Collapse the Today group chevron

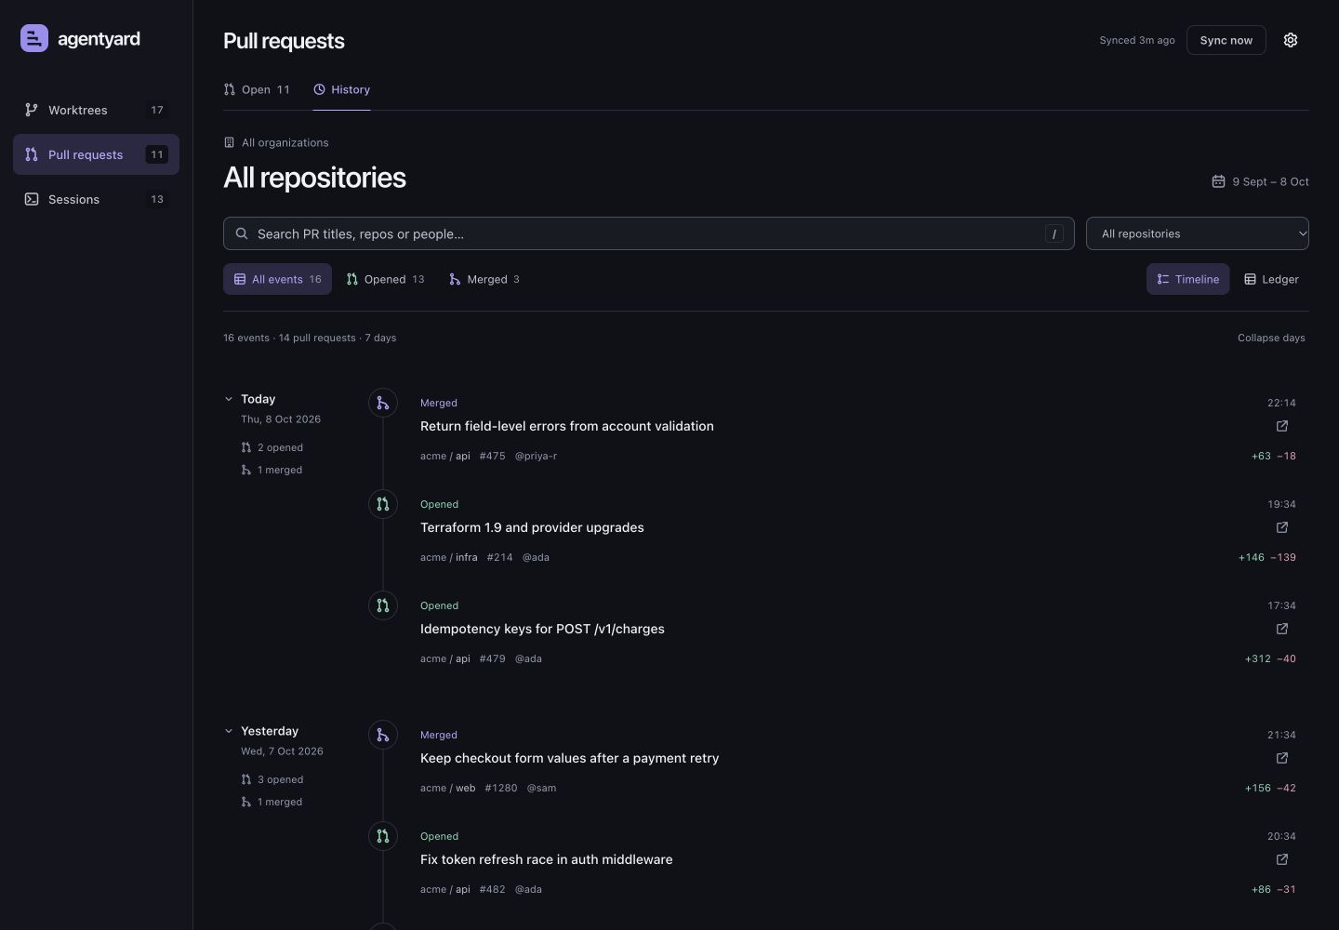pos(229,399)
